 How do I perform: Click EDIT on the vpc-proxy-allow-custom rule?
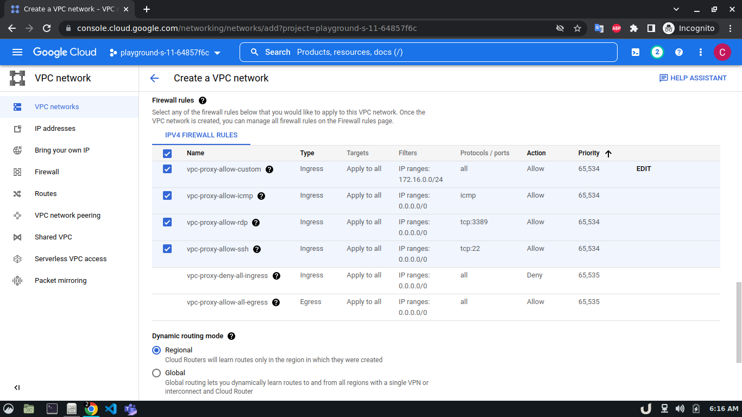click(x=644, y=169)
